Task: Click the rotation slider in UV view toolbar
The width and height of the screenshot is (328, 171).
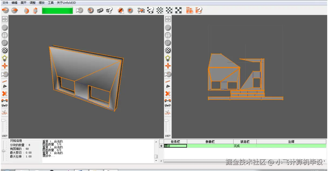Action: point(167,121)
